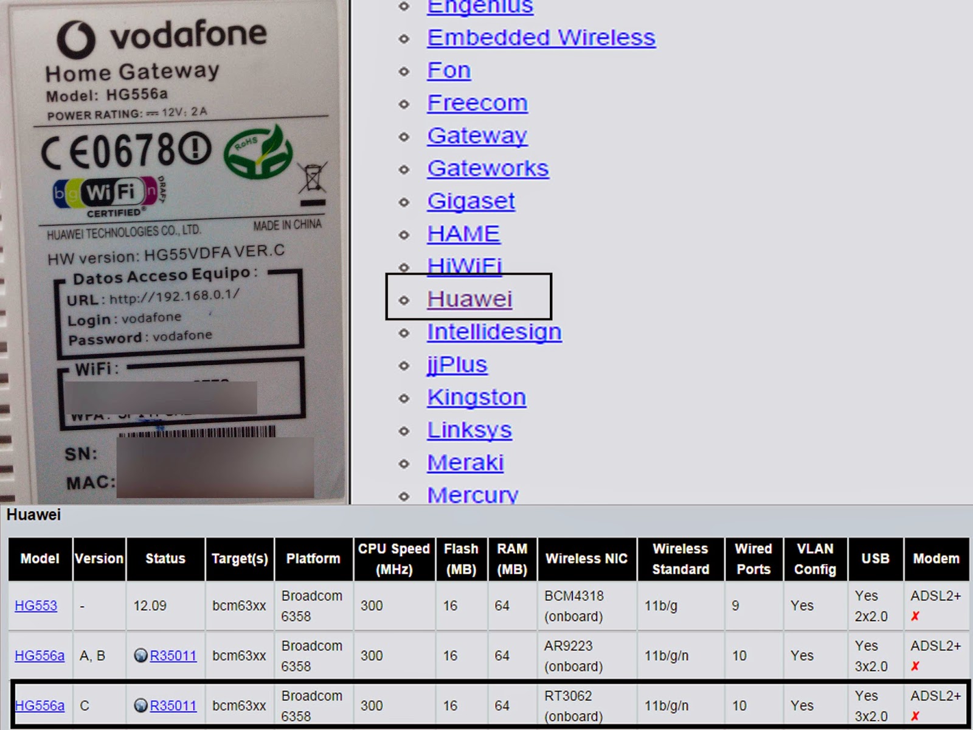973x730 pixels.
Task: Open the Meraki link
Action: click(465, 463)
